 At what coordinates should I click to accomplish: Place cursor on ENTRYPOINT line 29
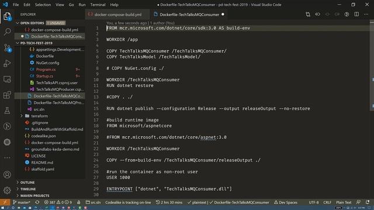point(169,189)
